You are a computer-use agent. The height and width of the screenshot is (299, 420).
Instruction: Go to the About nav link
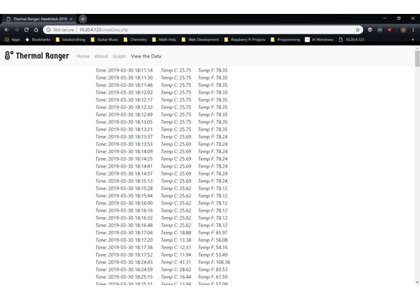[101, 56]
